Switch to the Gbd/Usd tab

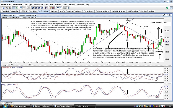pyautogui.click(x=54, y=11)
